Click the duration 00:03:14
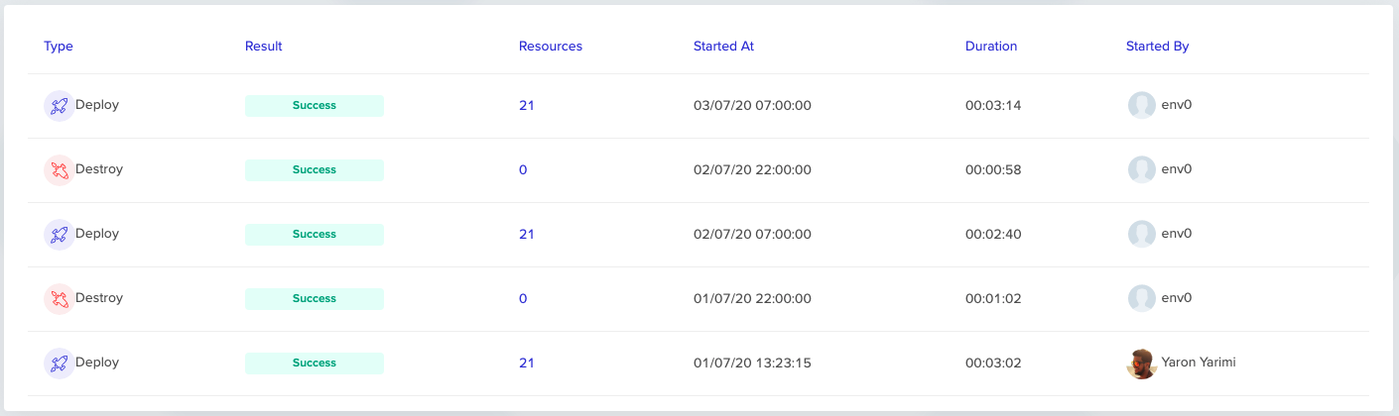The width and height of the screenshot is (1399, 416). click(993, 106)
